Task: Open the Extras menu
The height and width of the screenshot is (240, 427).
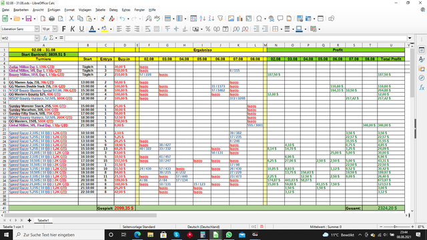Action: point(126,10)
